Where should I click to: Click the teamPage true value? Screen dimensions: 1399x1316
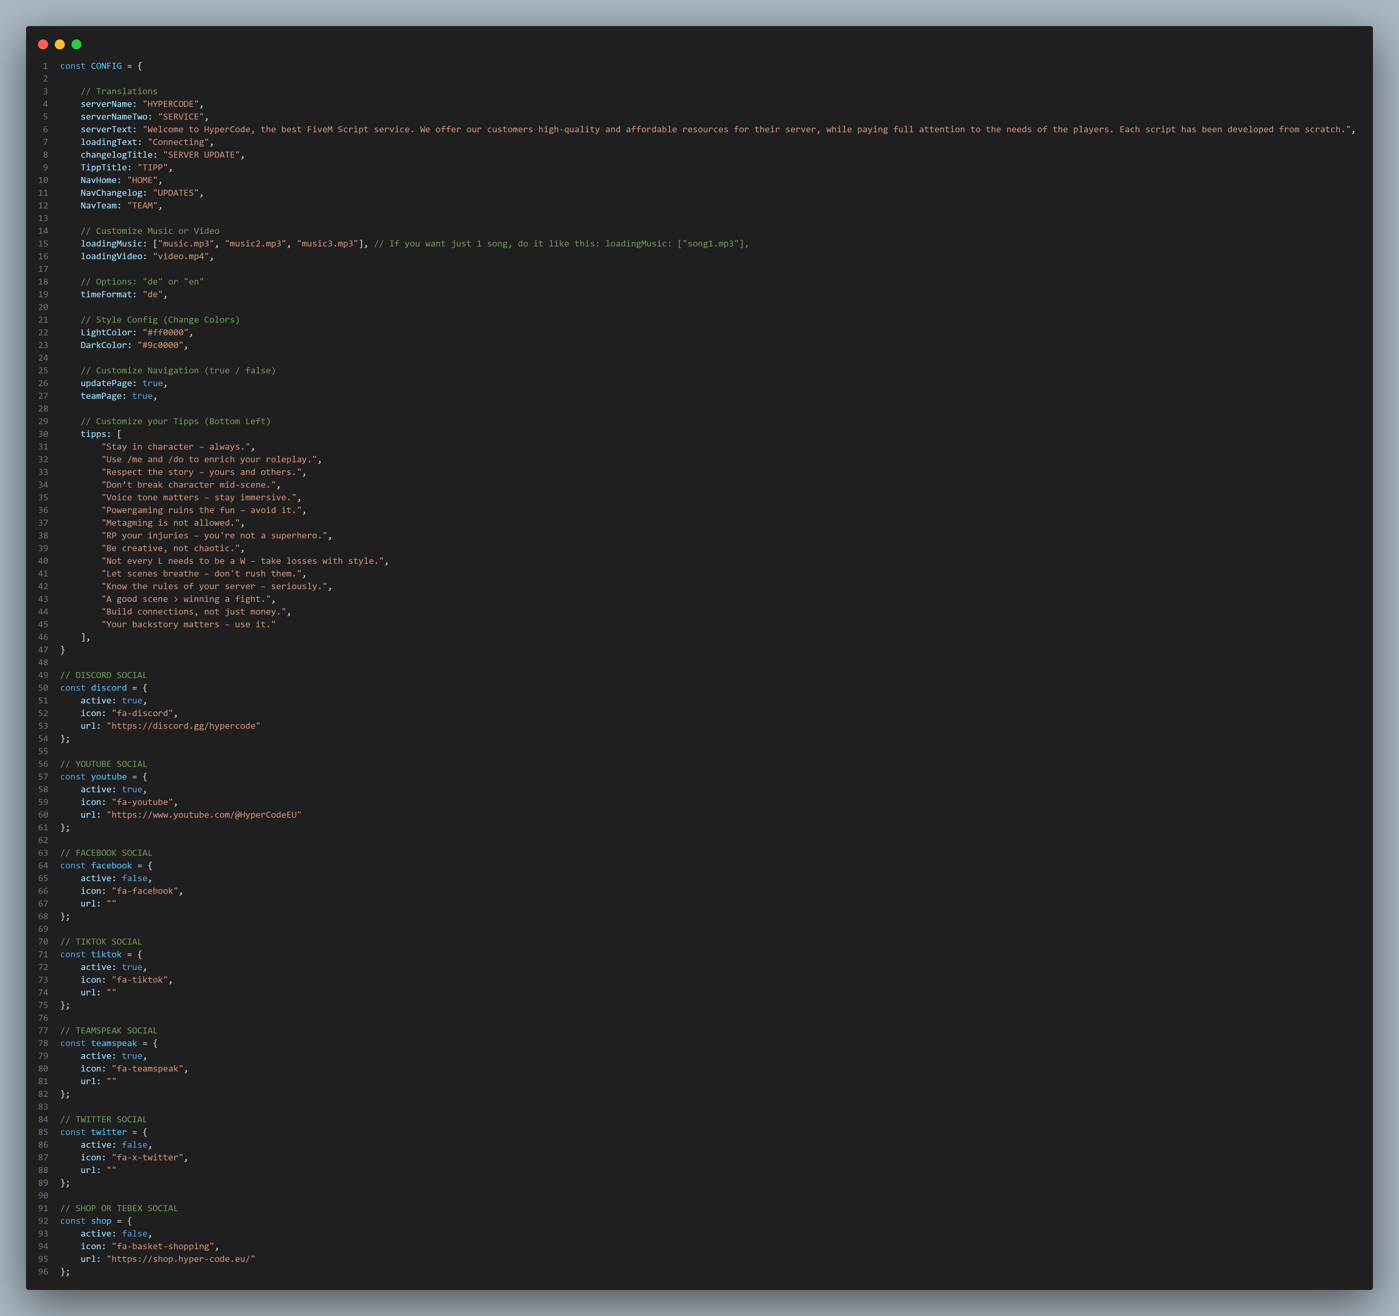coord(142,396)
